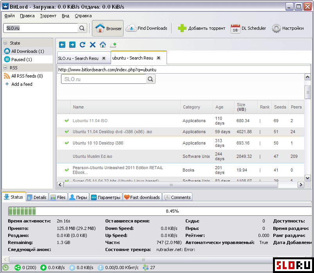
Task: Click the web page search box
Action: pyautogui.click(x=104, y=79)
